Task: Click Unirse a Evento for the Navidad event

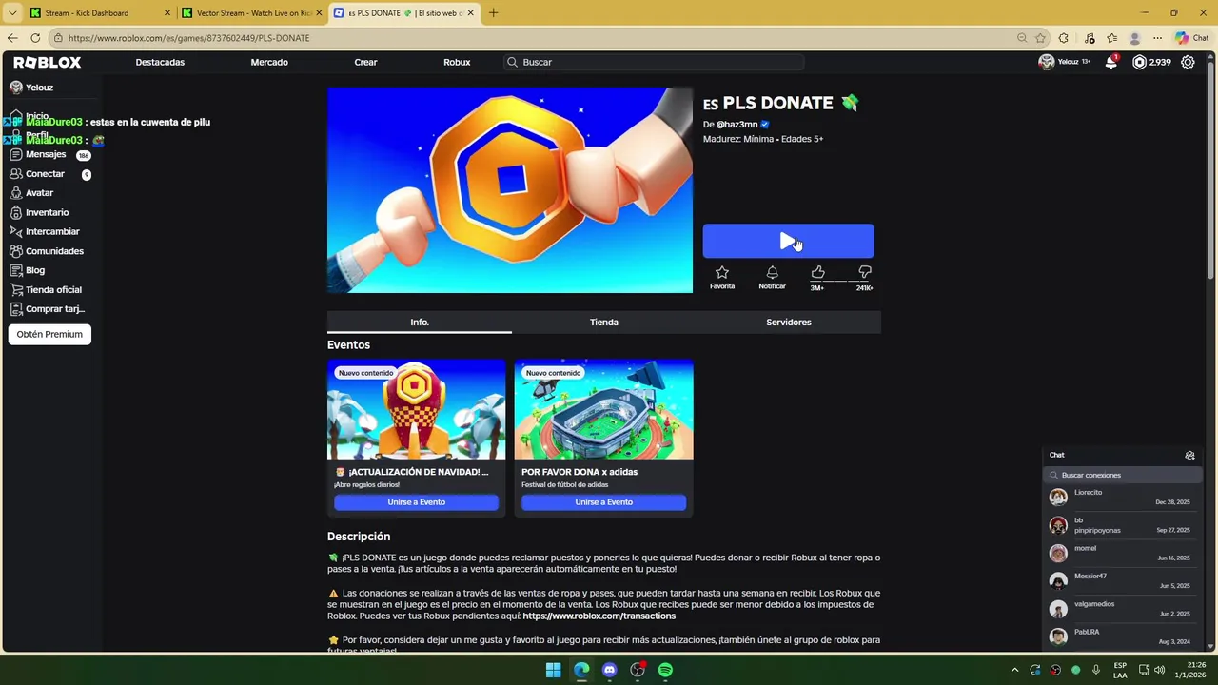Action: pyautogui.click(x=416, y=502)
